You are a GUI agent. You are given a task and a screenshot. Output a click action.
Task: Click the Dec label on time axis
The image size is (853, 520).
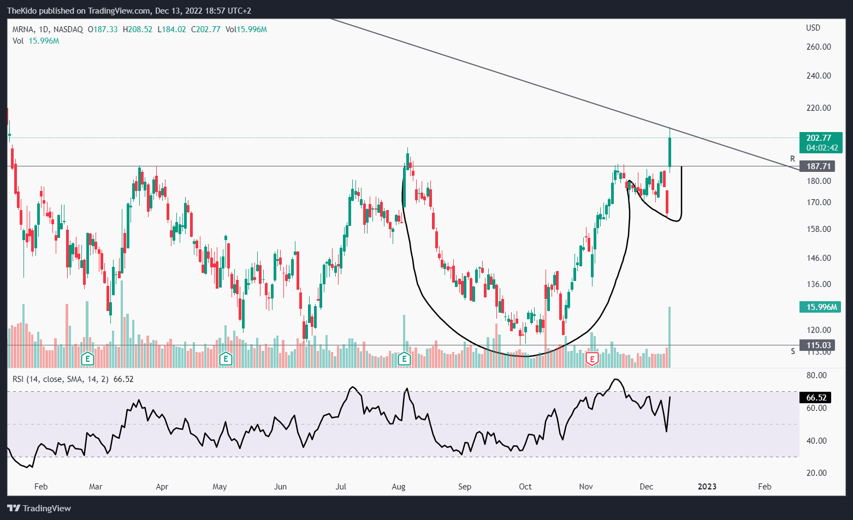tap(647, 487)
